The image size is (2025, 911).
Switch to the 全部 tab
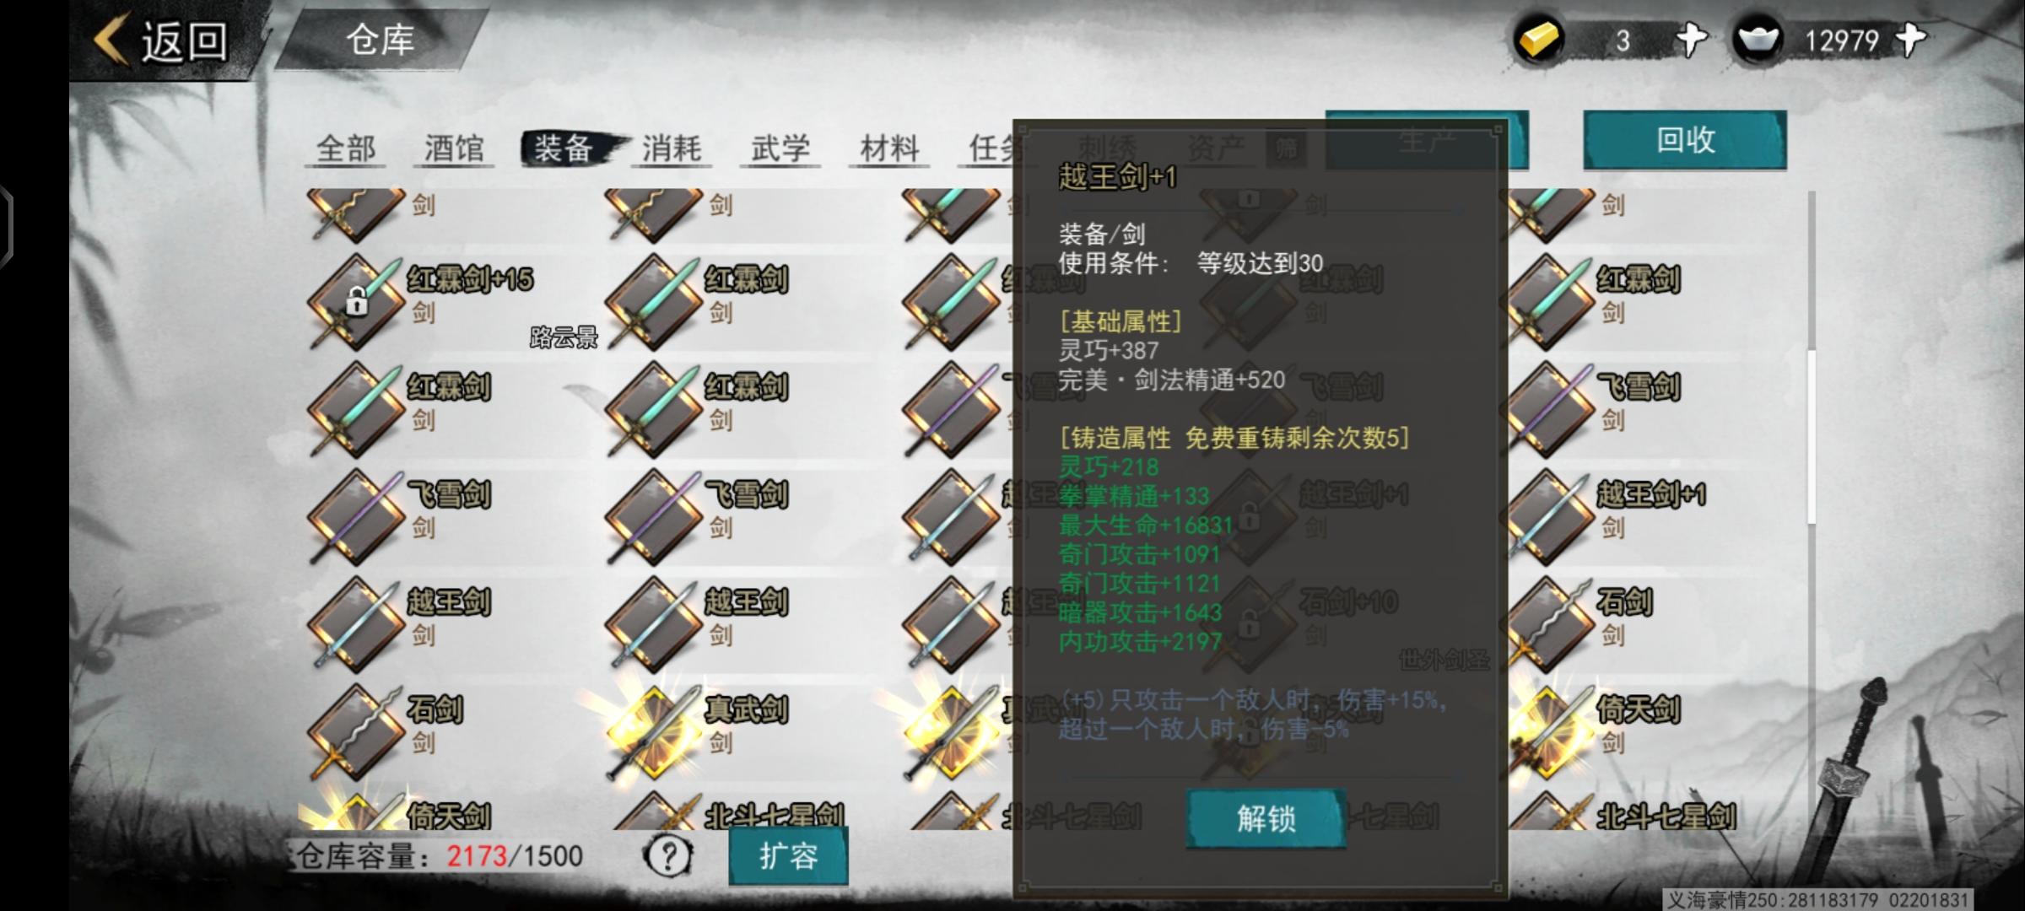pos(346,148)
